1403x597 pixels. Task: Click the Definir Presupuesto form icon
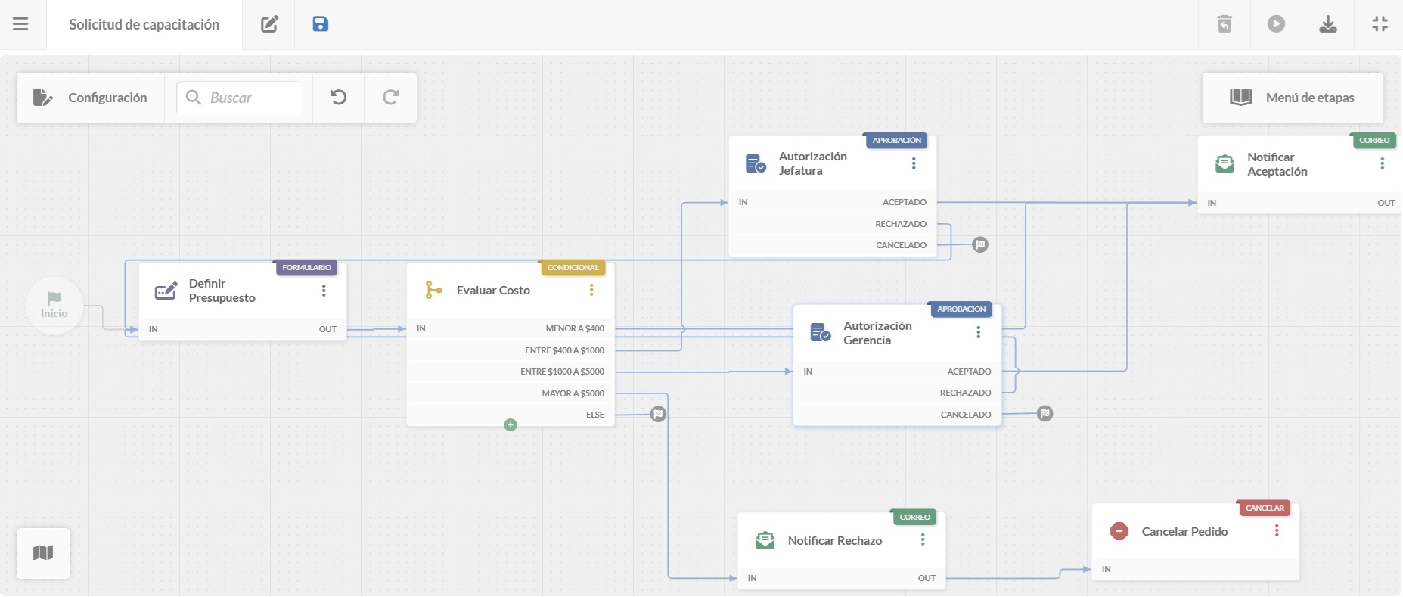[166, 291]
